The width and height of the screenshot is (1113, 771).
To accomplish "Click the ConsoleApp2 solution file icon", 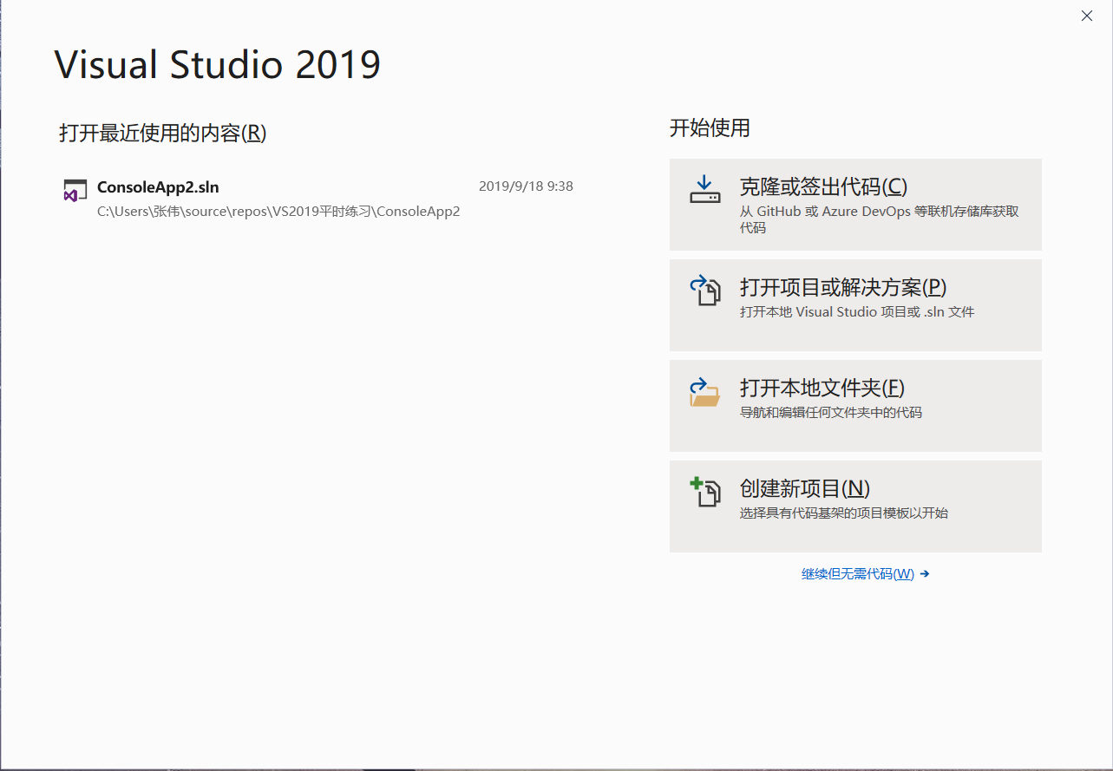I will click(75, 191).
